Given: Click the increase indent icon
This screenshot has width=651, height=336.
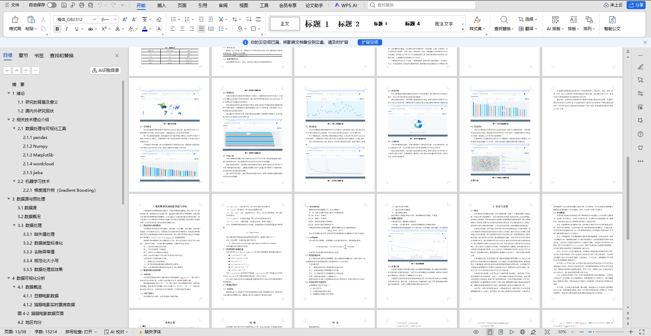Looking at the screenshot, I should (211, 19).
